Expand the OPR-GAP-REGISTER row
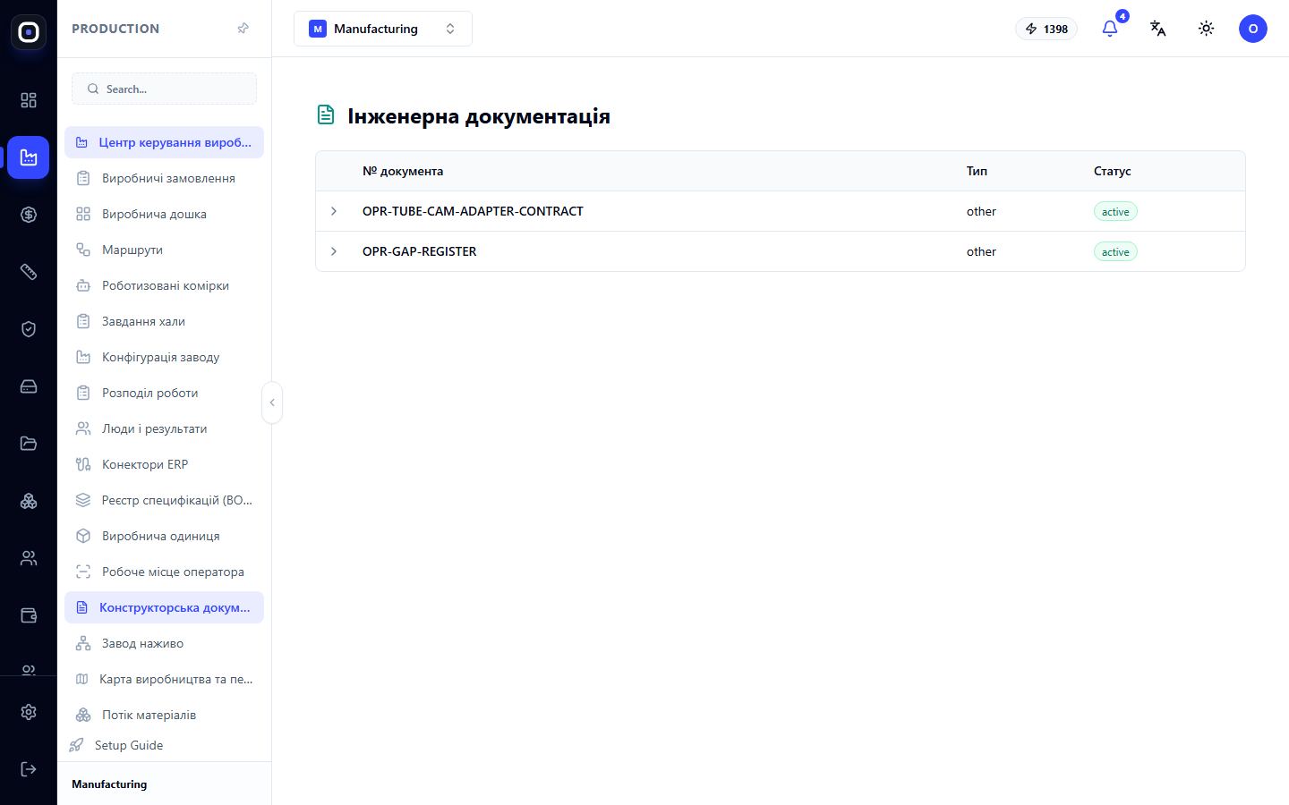The height and width of the screenshot is (805, 1289). 334,251
